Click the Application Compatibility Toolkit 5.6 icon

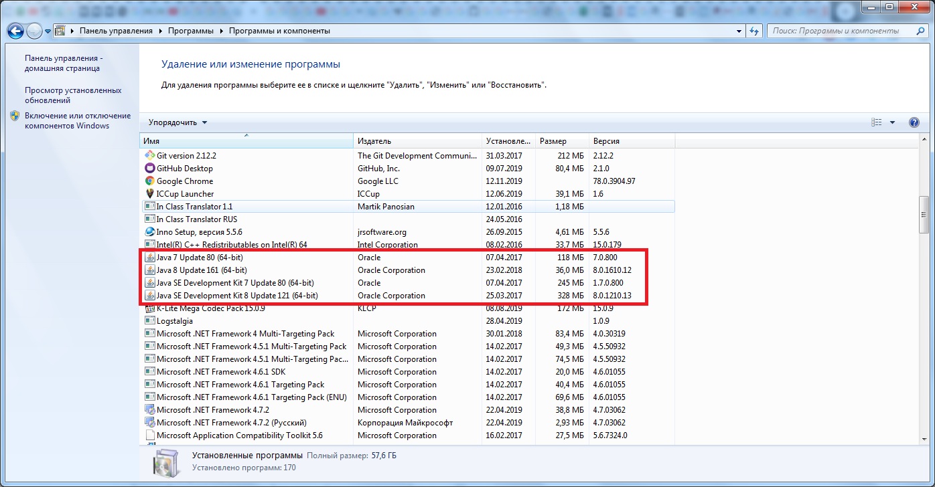pyautogui.click(x=150, y=435)
